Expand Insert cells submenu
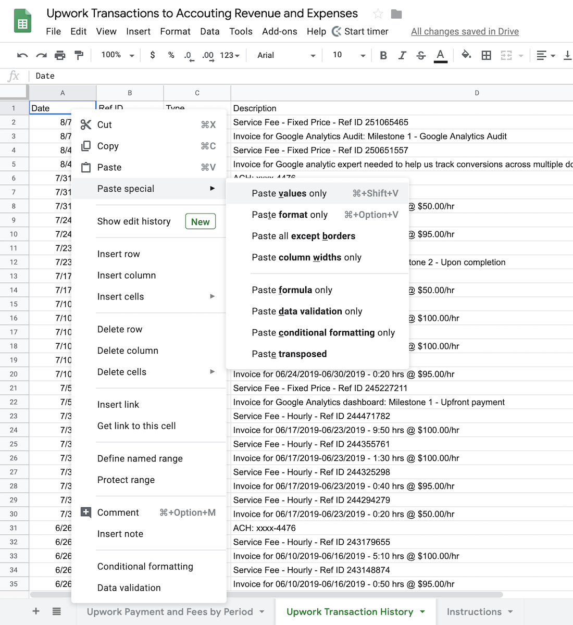The height and width of the screenshot is (625, 573). 149,297
